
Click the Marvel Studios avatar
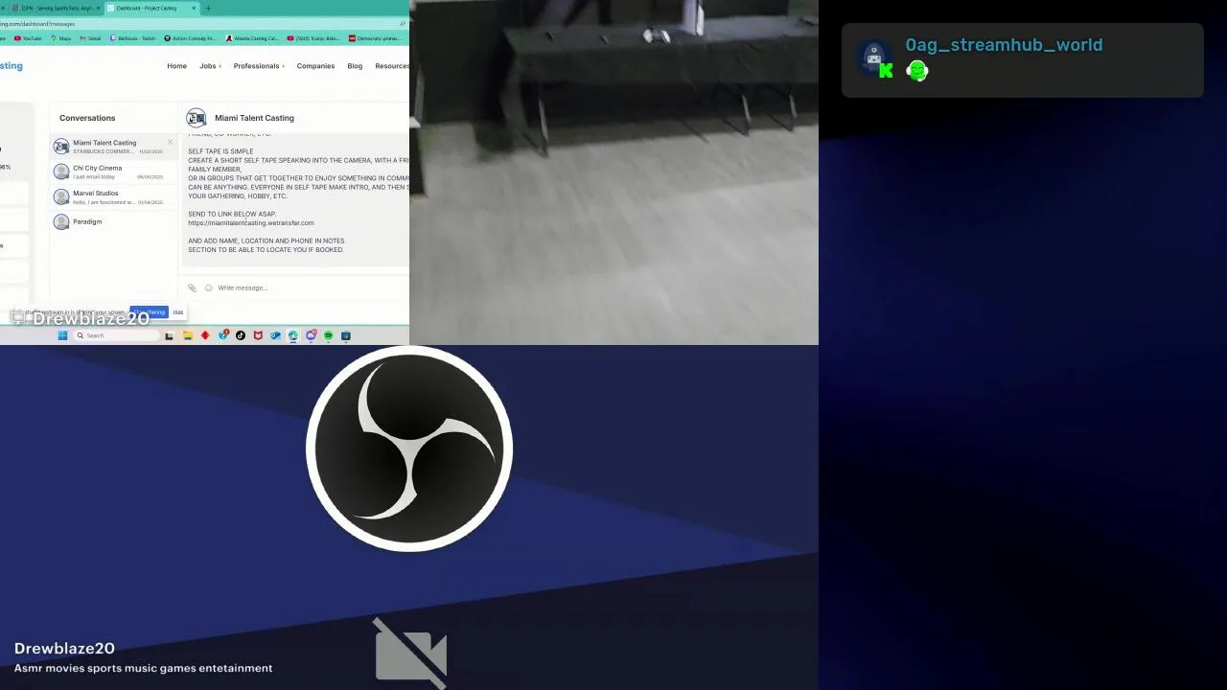coord(61,196)
